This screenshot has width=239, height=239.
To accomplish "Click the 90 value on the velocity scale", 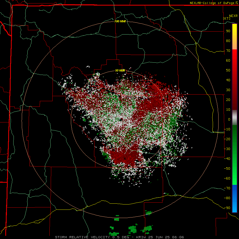I will pos(228,31).
